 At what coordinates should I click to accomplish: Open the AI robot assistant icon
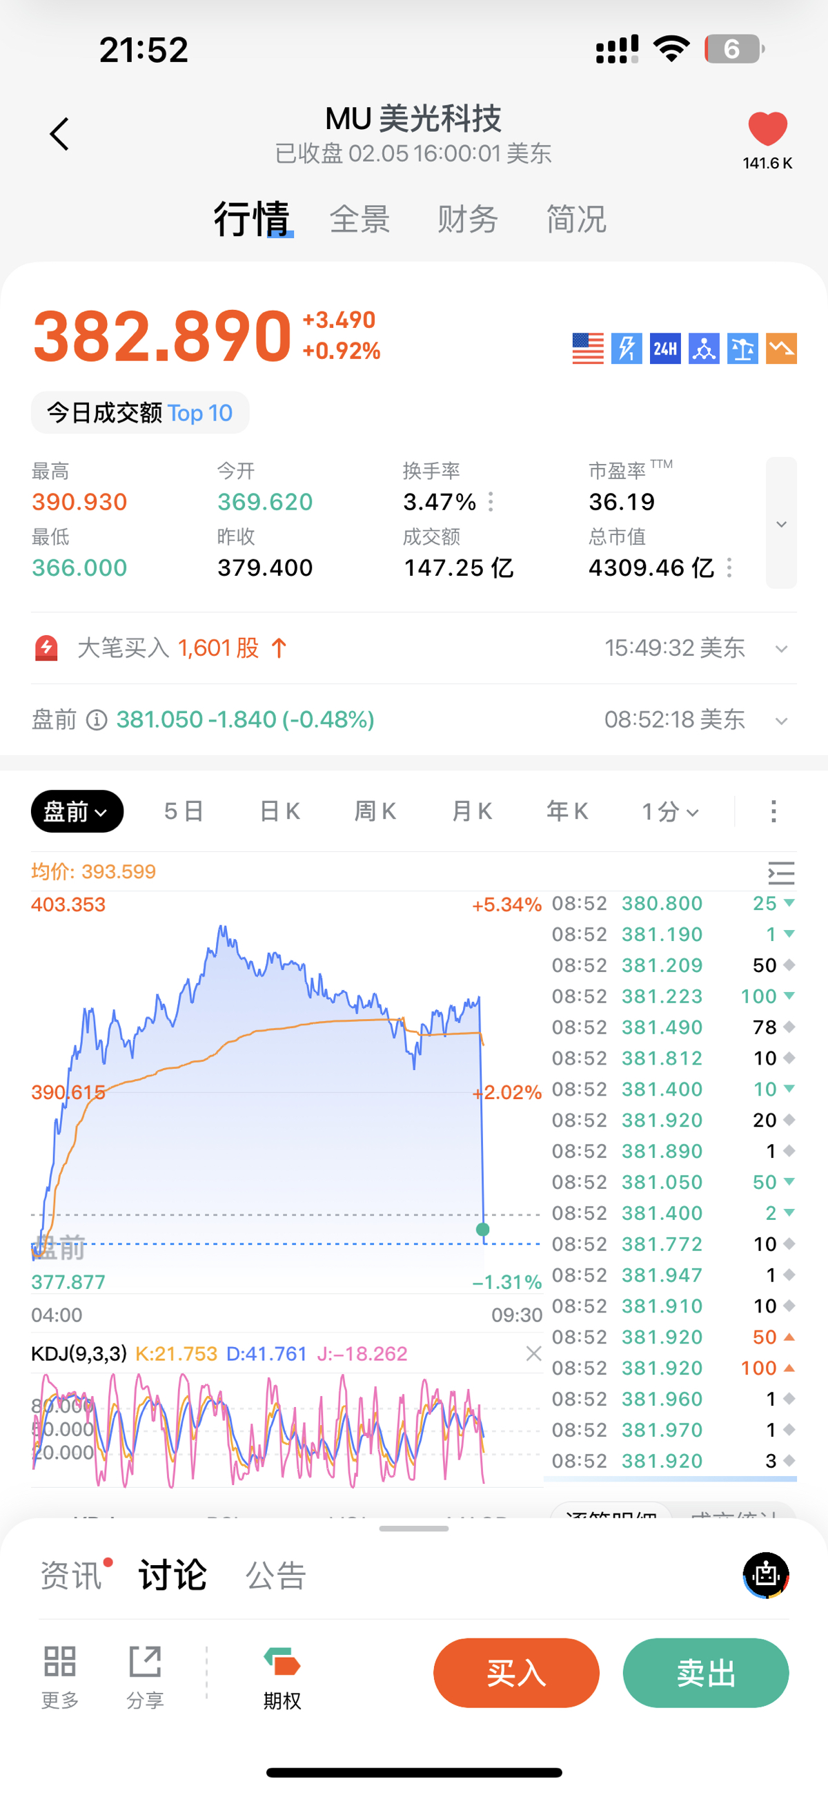click(x=766, y=1574)
